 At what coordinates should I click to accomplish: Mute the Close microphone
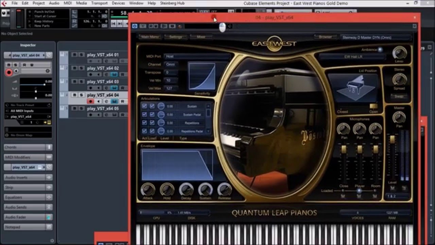[343, 196]
